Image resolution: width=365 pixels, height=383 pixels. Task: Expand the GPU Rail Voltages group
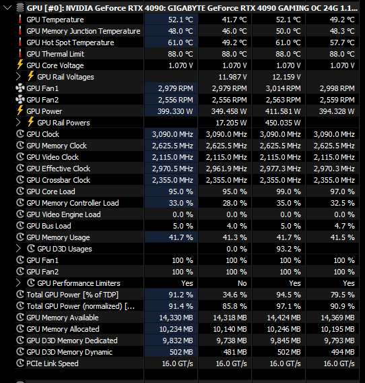tap(18, 77)
